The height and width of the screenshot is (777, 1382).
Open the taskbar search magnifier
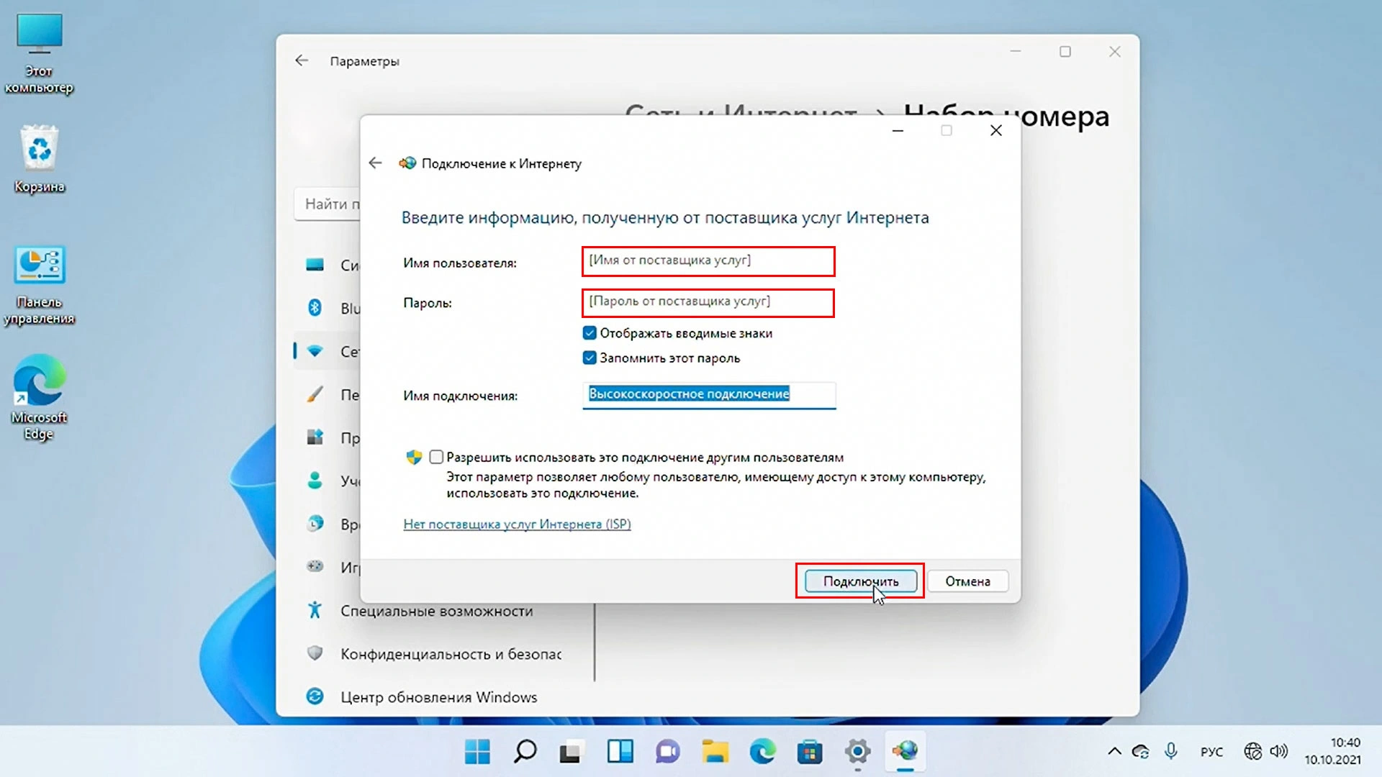524,752
